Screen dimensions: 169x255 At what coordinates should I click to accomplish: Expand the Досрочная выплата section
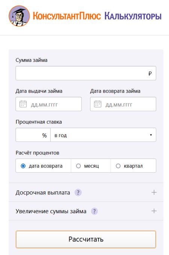pyautogui.click(x=86, y=192)
